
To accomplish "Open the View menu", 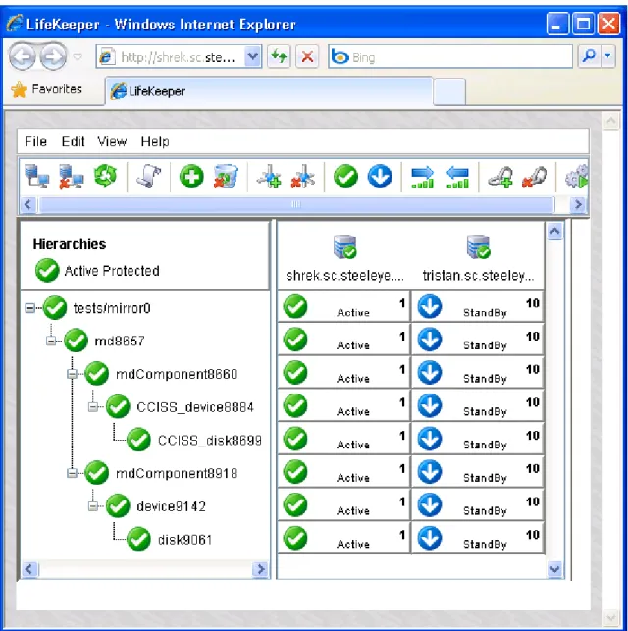I will pyautogui.click(x=112, y=141).
